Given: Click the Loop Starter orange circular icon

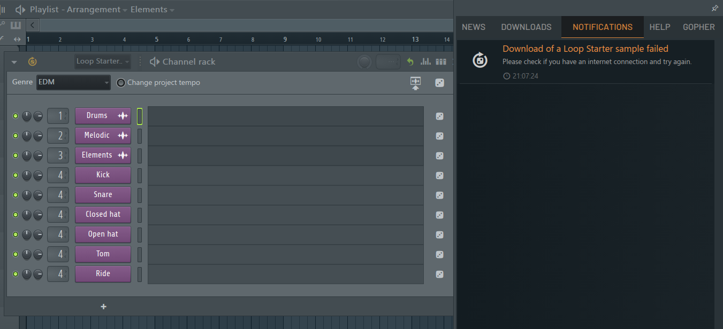Looking at the screenshot, I should pos(32,61).
